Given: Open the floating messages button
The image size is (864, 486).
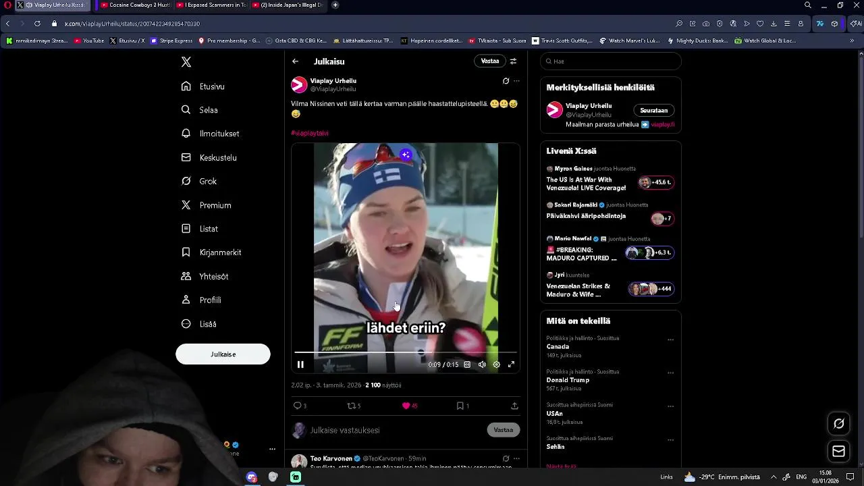Looking at the screenshot, I should pyautogui.click(x=839, y=451).
